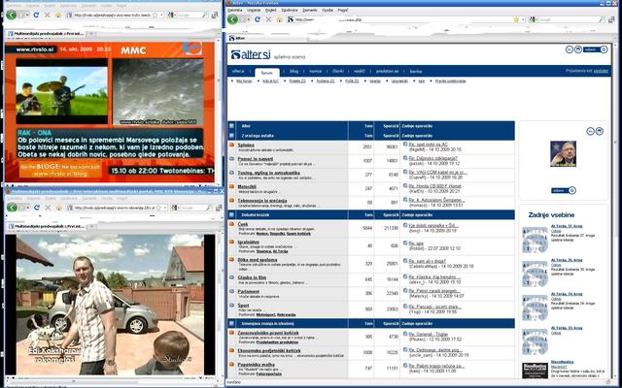Collapse the Alter forum section

231,126
